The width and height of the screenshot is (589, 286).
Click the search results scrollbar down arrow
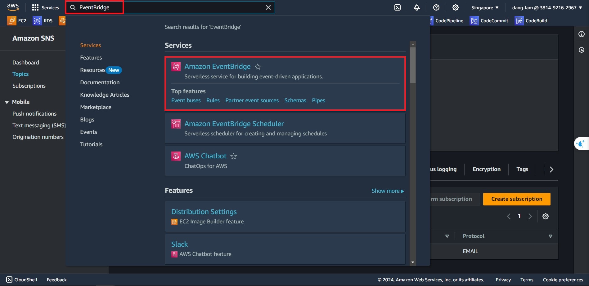(413, 262)
